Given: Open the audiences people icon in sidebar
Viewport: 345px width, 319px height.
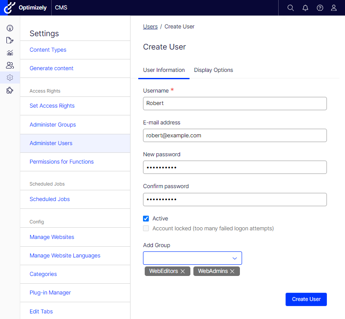Looking at the screenshot, I should (10, 65).
